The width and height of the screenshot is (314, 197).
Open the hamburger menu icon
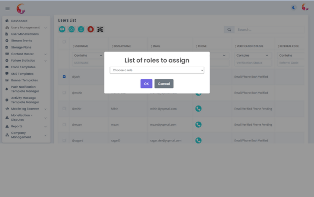(x=8, y=9)
